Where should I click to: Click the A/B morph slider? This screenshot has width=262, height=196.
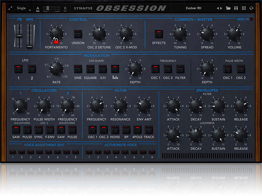[x=51, y=8]
